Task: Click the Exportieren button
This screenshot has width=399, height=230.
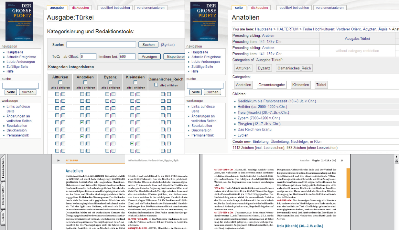Action: click(x=174, y=57)
